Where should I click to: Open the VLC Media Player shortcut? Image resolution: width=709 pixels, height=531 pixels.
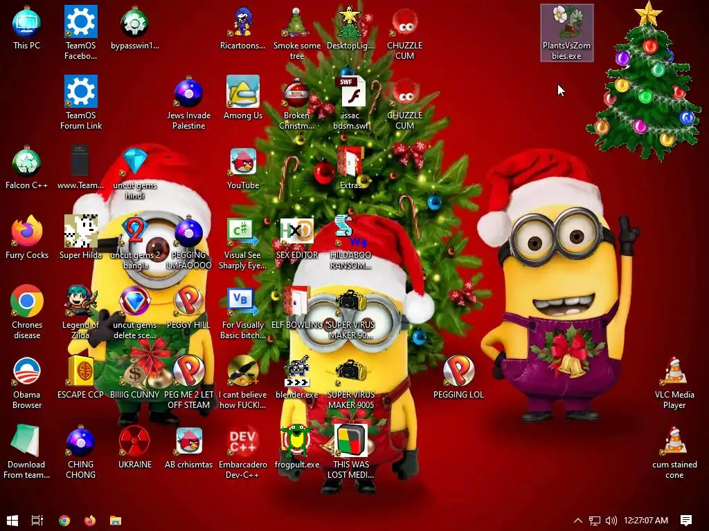click(x=674, y=383)
